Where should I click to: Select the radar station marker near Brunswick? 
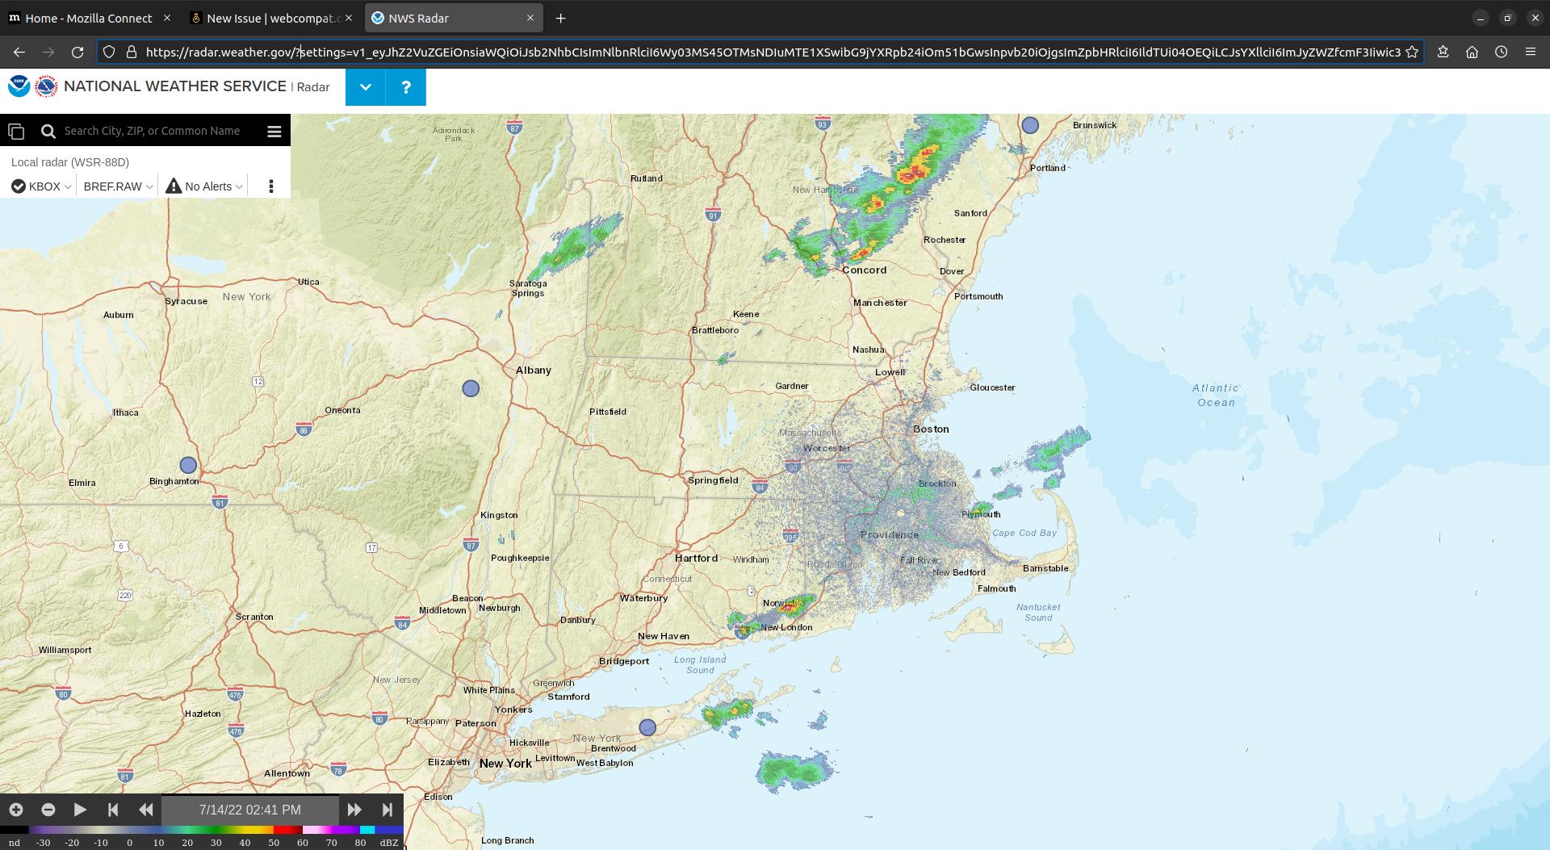coord(1029,125)
